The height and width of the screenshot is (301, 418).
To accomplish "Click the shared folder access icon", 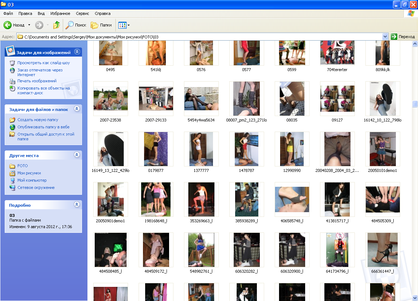I will pos(12,134).
